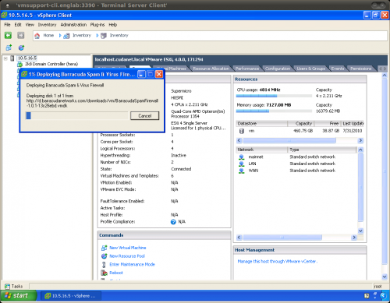The width and height of the screenshot is (390, 303).
Task: Click the new resource pool toolbar icon
Action: click(21, 48)
